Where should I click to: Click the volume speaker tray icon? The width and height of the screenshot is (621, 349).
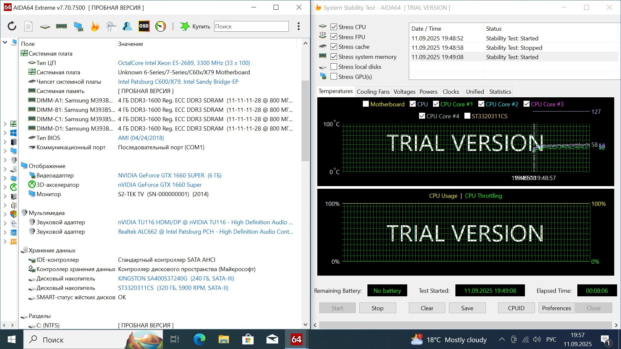tap(537, 339)
